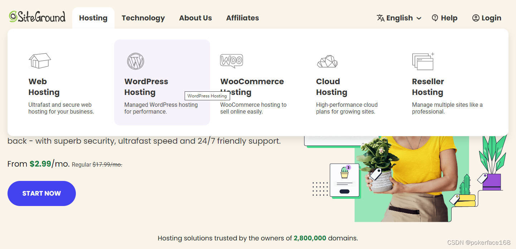Screen dimensions: 516x249
Task: Open the About Us page
Action: click(x=195, y=18)
